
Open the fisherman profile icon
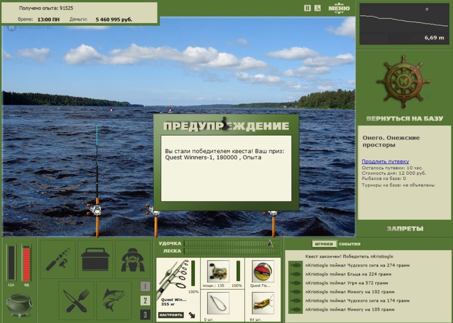coord(133,259)
